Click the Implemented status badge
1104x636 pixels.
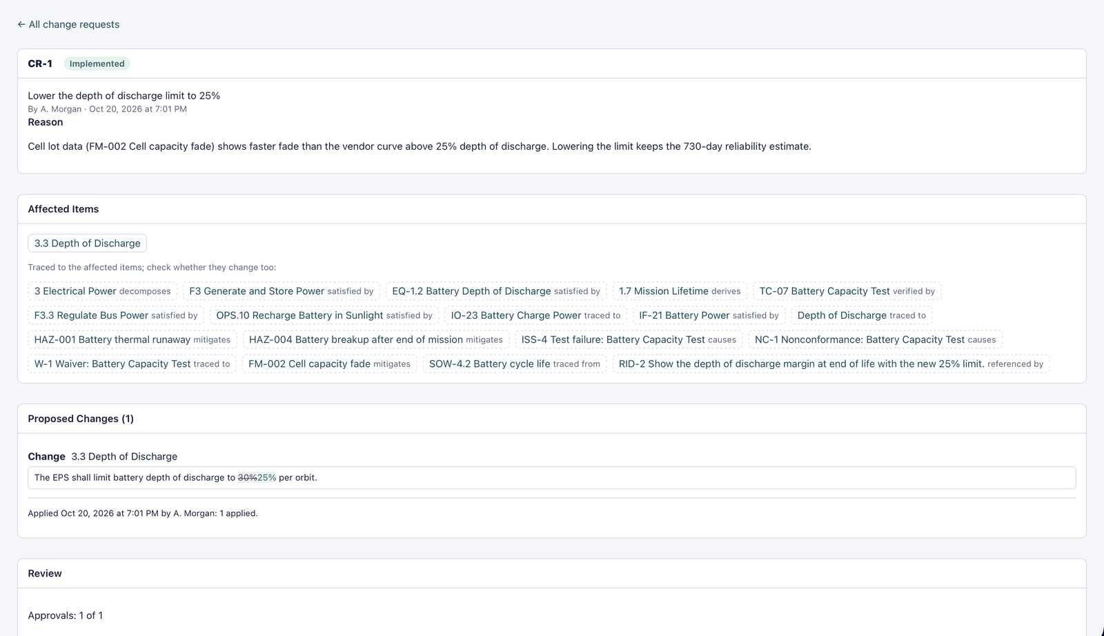point(97,63)
